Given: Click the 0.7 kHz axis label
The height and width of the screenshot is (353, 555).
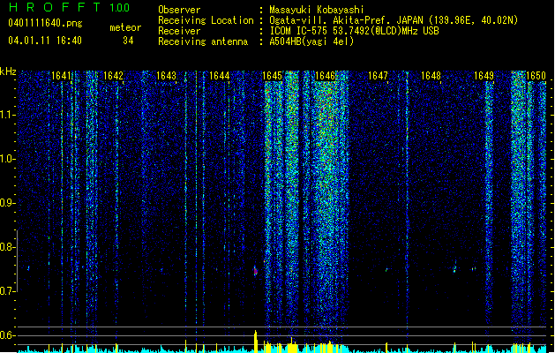Looking at the screenshot, I should [7, 291].
